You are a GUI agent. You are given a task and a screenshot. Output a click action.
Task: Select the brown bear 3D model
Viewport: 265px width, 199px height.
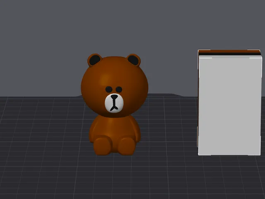click(114, 104)
